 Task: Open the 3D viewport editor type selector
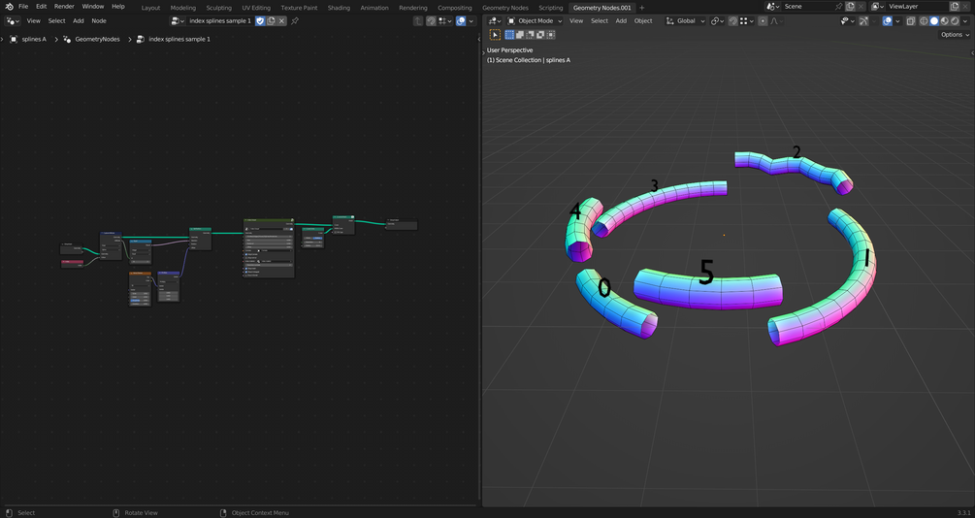(495, 21)
